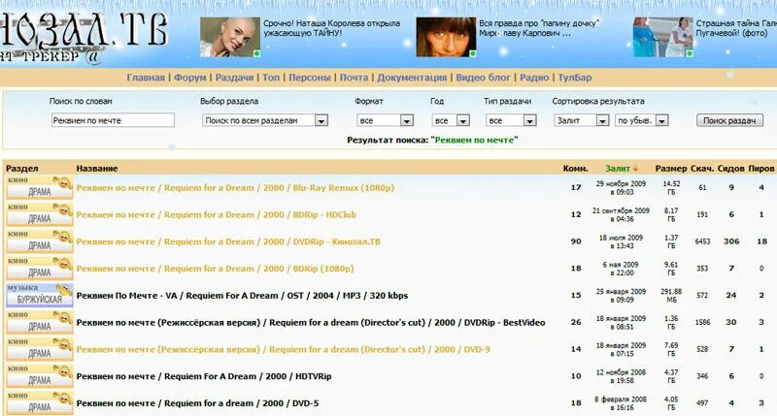
Task: Expand the Формат dropdown
Action: click(x=385, y=120)
